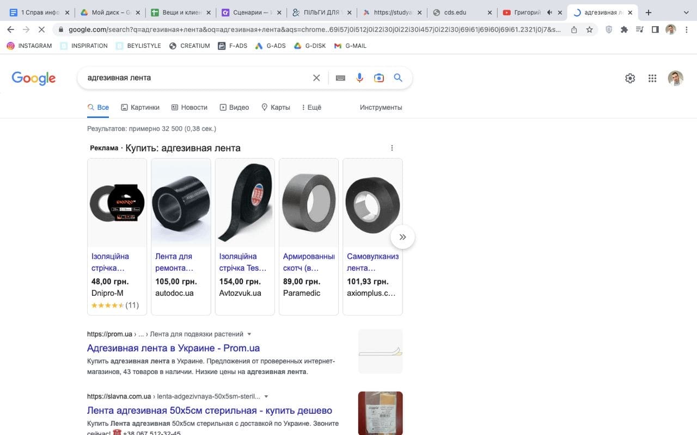Open the BEYLISTYLE bookmark
697x435 pixels.
138,46
